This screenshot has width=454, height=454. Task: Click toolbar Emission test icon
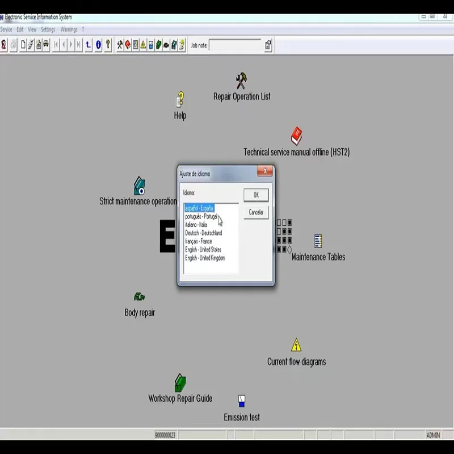click(x=151, y=45)
